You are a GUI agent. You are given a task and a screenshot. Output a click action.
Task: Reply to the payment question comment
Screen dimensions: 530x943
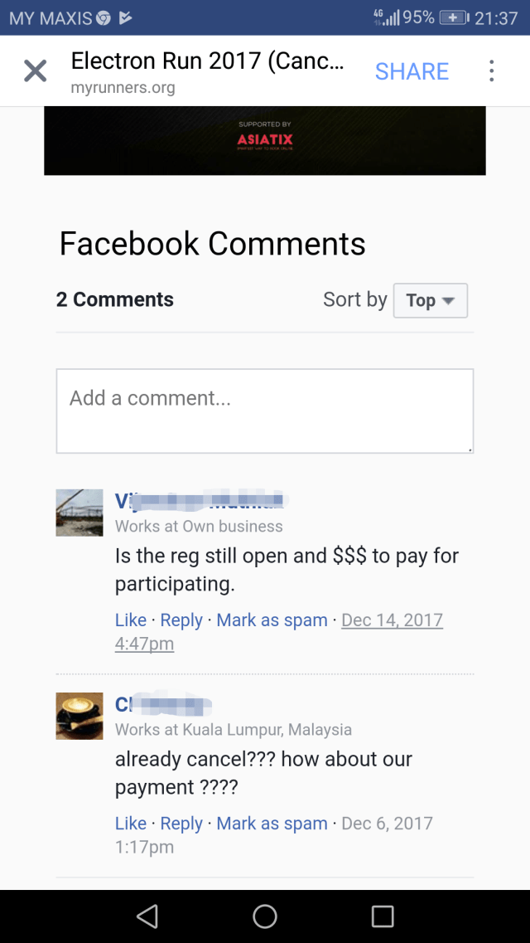pyautogui.click(x=181, y=824)
